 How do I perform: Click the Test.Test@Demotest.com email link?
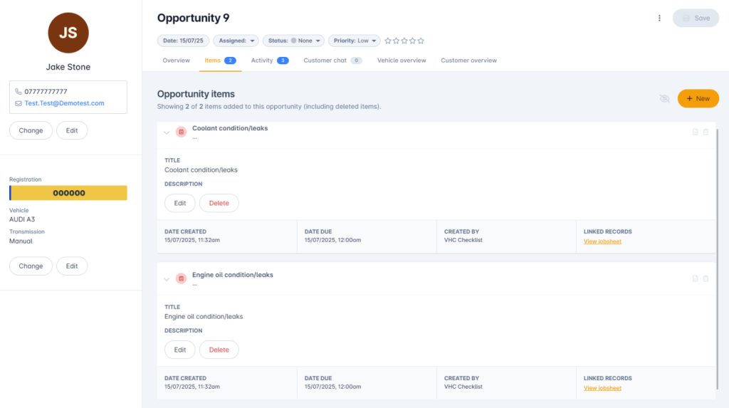tap(64, 103)
